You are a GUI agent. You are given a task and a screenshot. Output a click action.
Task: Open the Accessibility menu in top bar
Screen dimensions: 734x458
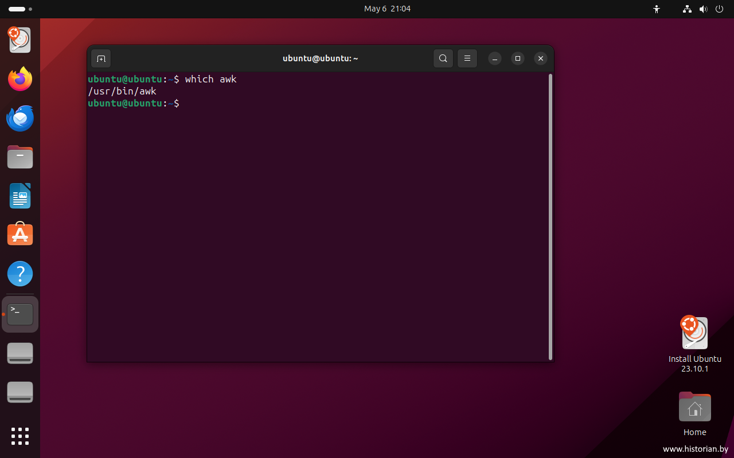point(657,9)
